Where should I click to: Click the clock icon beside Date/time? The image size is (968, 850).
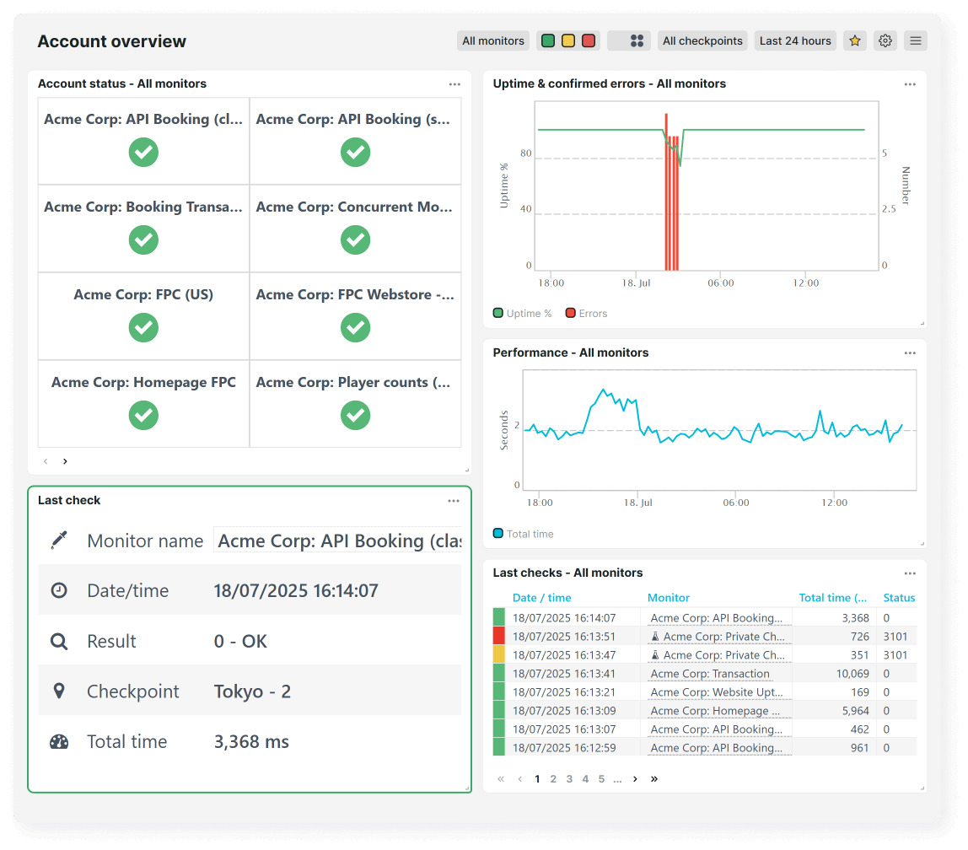[x=58, y=590]
